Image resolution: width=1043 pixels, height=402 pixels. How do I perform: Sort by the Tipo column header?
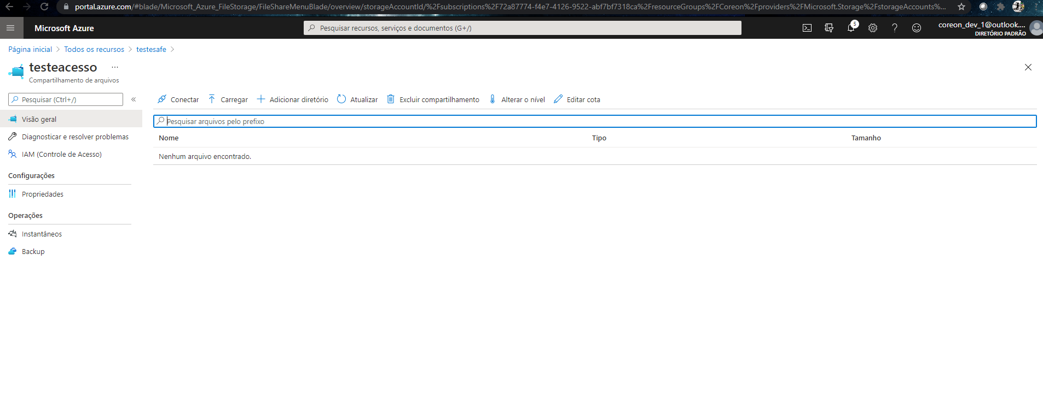pos(599,138)
